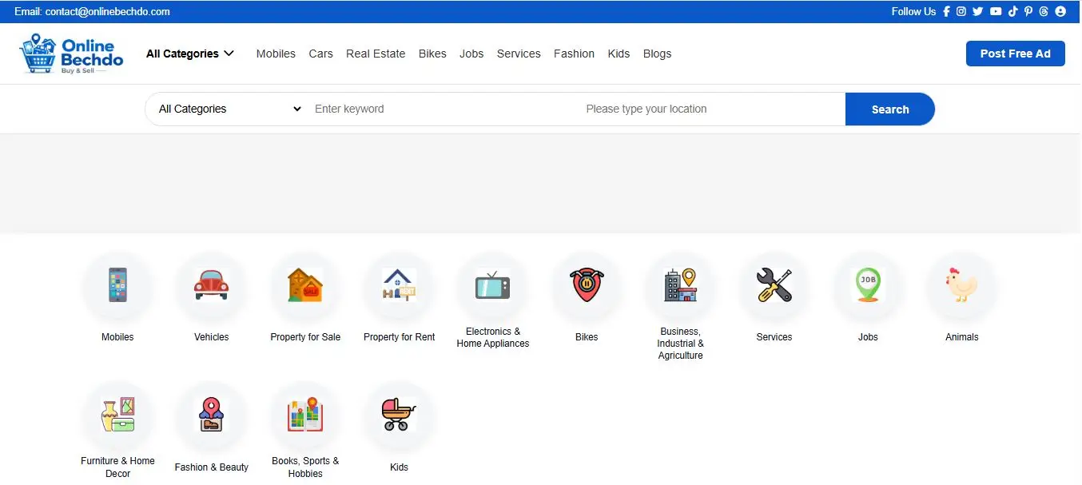Select the red car Vehicles icon

click(211, 285)
